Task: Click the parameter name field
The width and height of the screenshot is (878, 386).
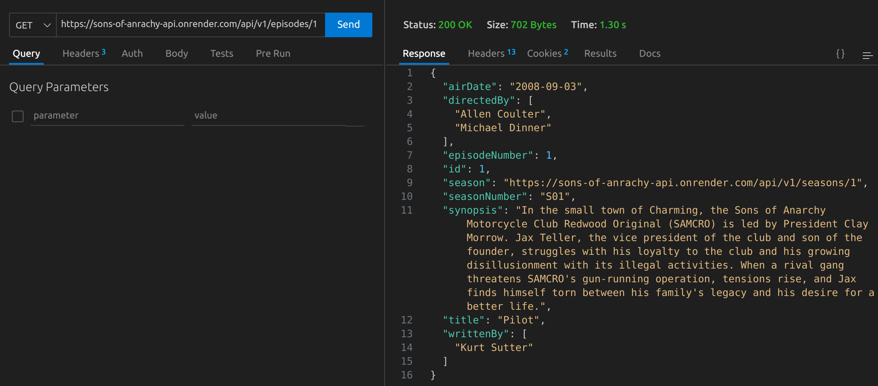Action: [108, 116]
